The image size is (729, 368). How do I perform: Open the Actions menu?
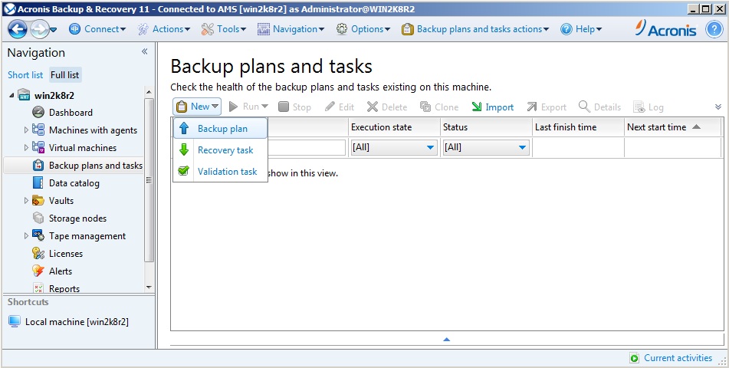(x=163, y=29)
